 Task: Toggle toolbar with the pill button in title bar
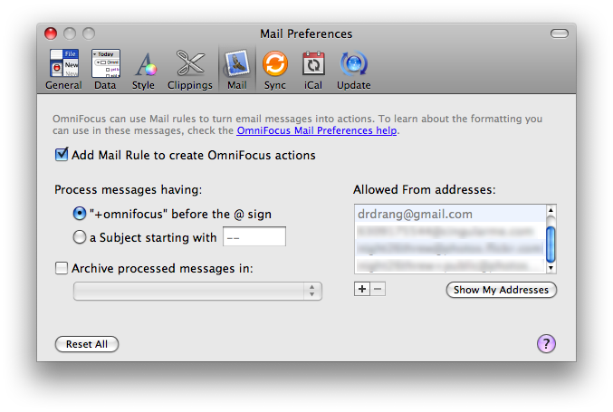click(x=560, y=34)
